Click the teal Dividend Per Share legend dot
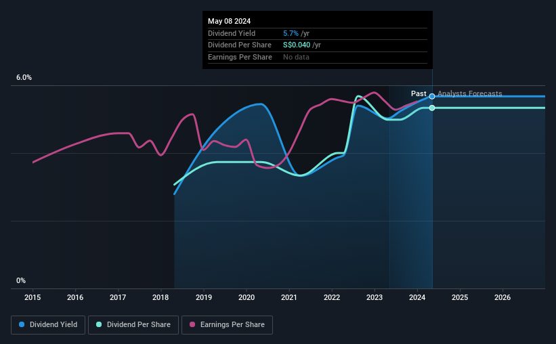556x344 pixels. pos(99,324)
